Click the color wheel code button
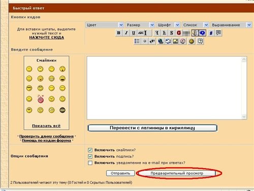This screenshot has height=191, width=254. (183, 41)
